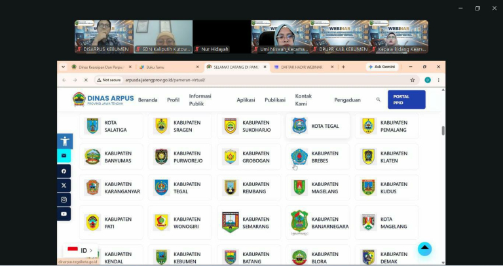Viewport: 503px width, 266px height.
Task: Open the X (Twitter) sidebar icon
Action: [64, 185]
